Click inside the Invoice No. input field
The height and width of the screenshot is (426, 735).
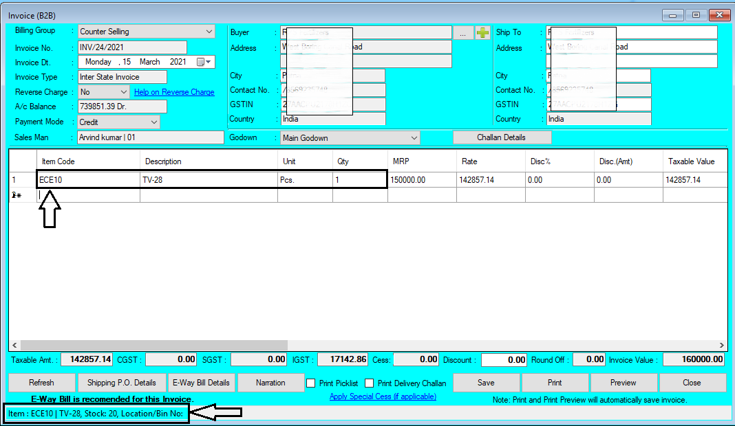(131, 47)
